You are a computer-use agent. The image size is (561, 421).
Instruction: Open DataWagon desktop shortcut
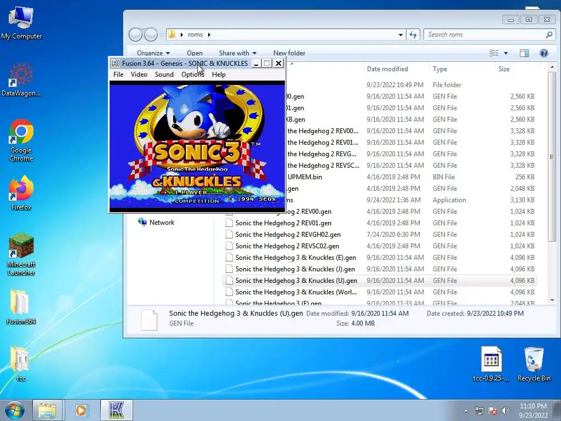click(x=21, y=79)
